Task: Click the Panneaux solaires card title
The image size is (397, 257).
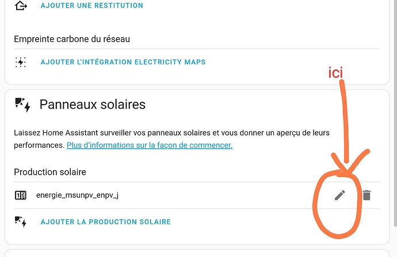Action: (93, 105)
